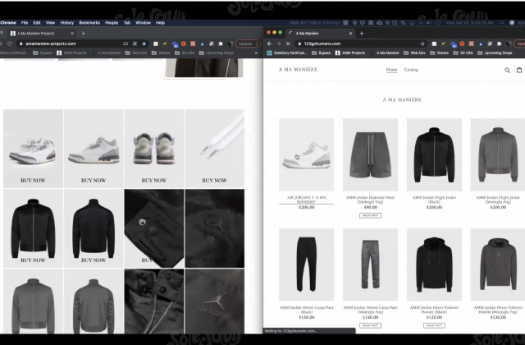Click BUY NOW under the sneaker heels rear-view image
Image resolution: width=525 pixels, height=345 pixels.
pyautogui.click(x=153, y=181)
